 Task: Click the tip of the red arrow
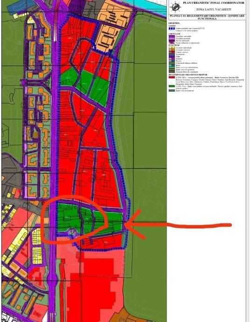(x=125, y=225)
